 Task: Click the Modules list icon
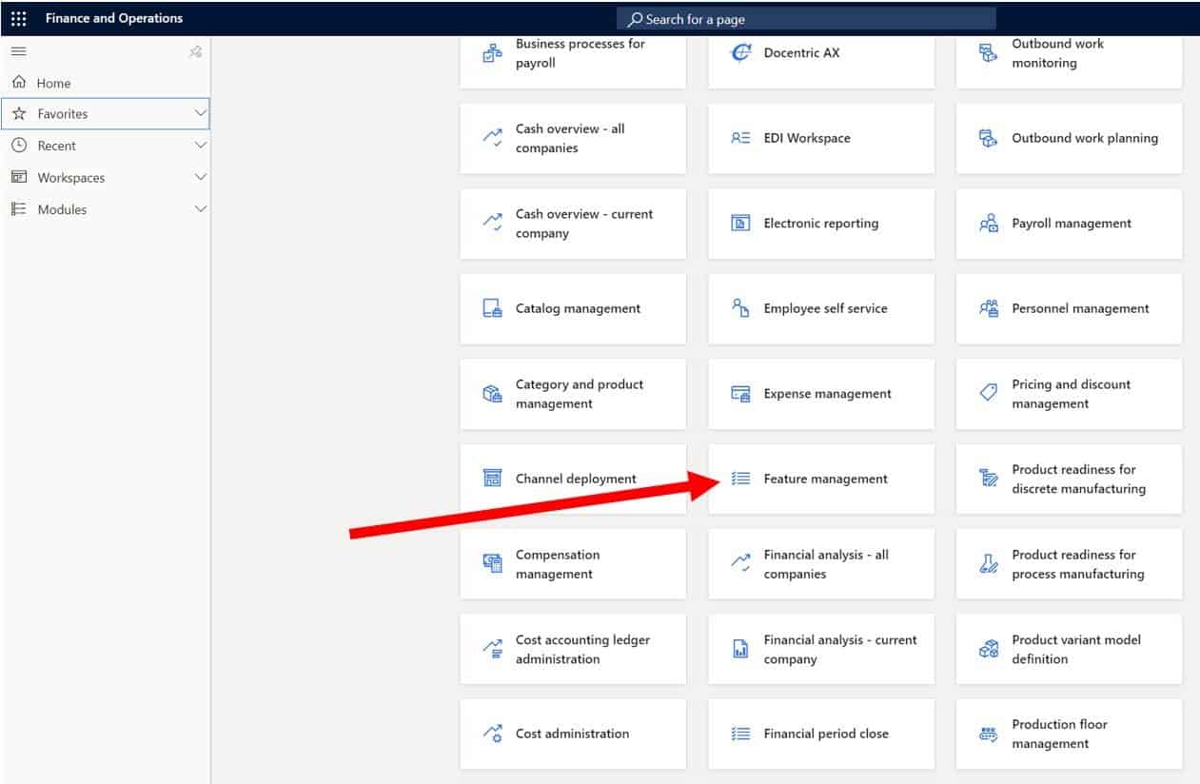pyautogui.click(x=19, y=209)
